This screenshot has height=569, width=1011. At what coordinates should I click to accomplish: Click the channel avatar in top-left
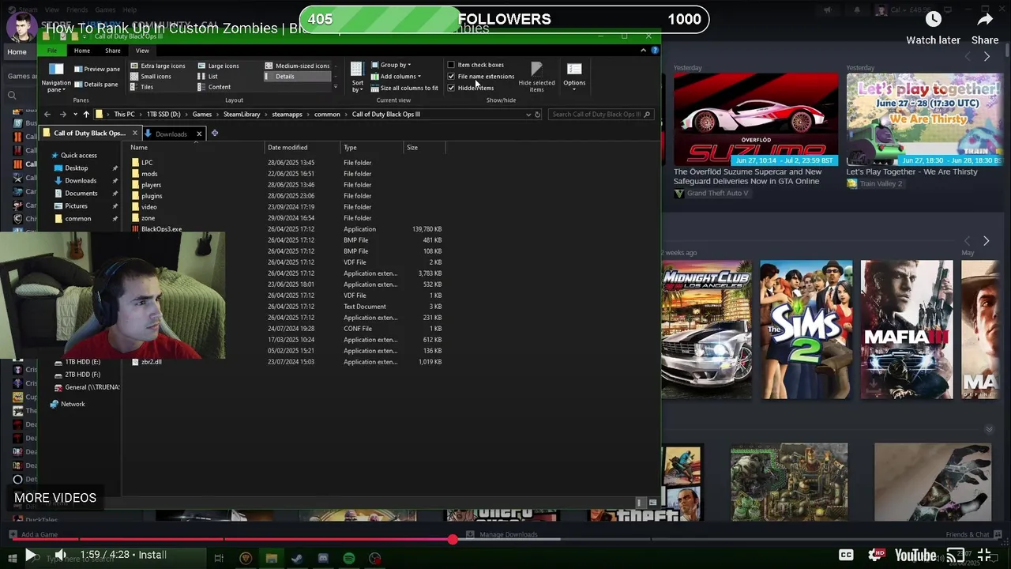point(21,28)
